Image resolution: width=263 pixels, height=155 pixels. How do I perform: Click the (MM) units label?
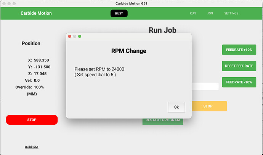coord(32,94)
